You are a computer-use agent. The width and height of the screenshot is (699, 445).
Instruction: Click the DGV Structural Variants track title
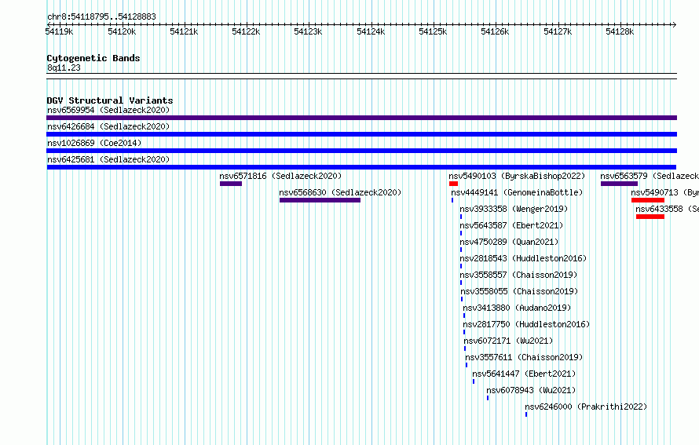point(110,100)
